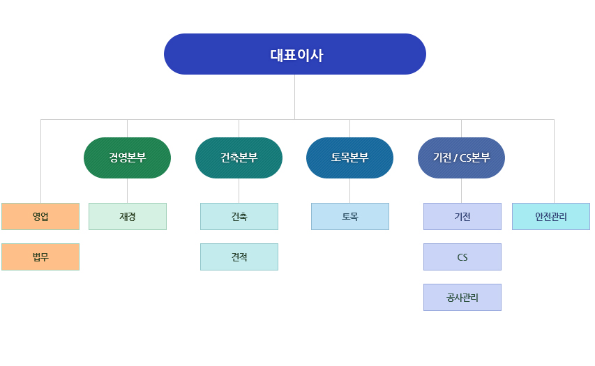Viewport: 595px width, 366px height.
Task: Click the connector line directly below 대표이사
Action: 294,96
